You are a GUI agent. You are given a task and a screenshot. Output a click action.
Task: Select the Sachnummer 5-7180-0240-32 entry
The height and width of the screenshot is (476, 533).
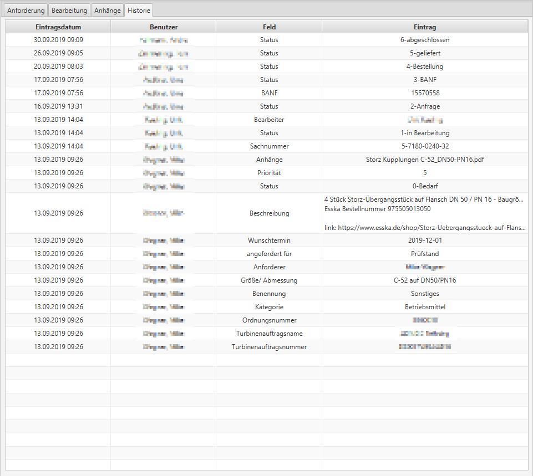[x=425, y=146]
